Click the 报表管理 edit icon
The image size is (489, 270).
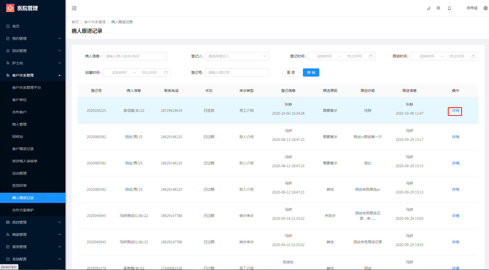(x=8, y=247)
